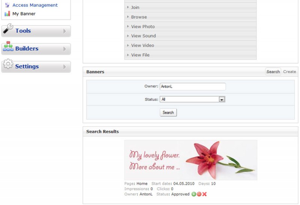This screenshot has height=205, width=300.
Task: Click the My Banner bar chart icon
Action: (7, 14)
